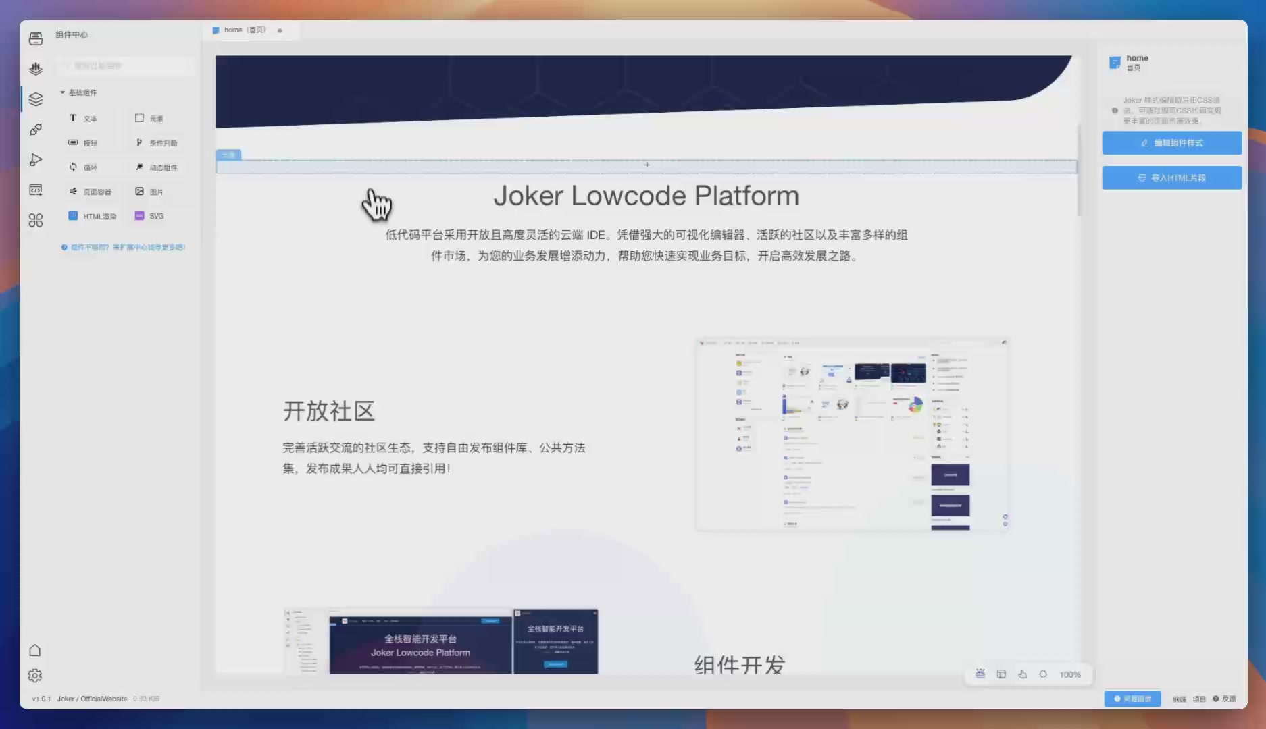Select the 循环 loop component
This screenshot has height=729, width=1266.
tap(84, 167)
